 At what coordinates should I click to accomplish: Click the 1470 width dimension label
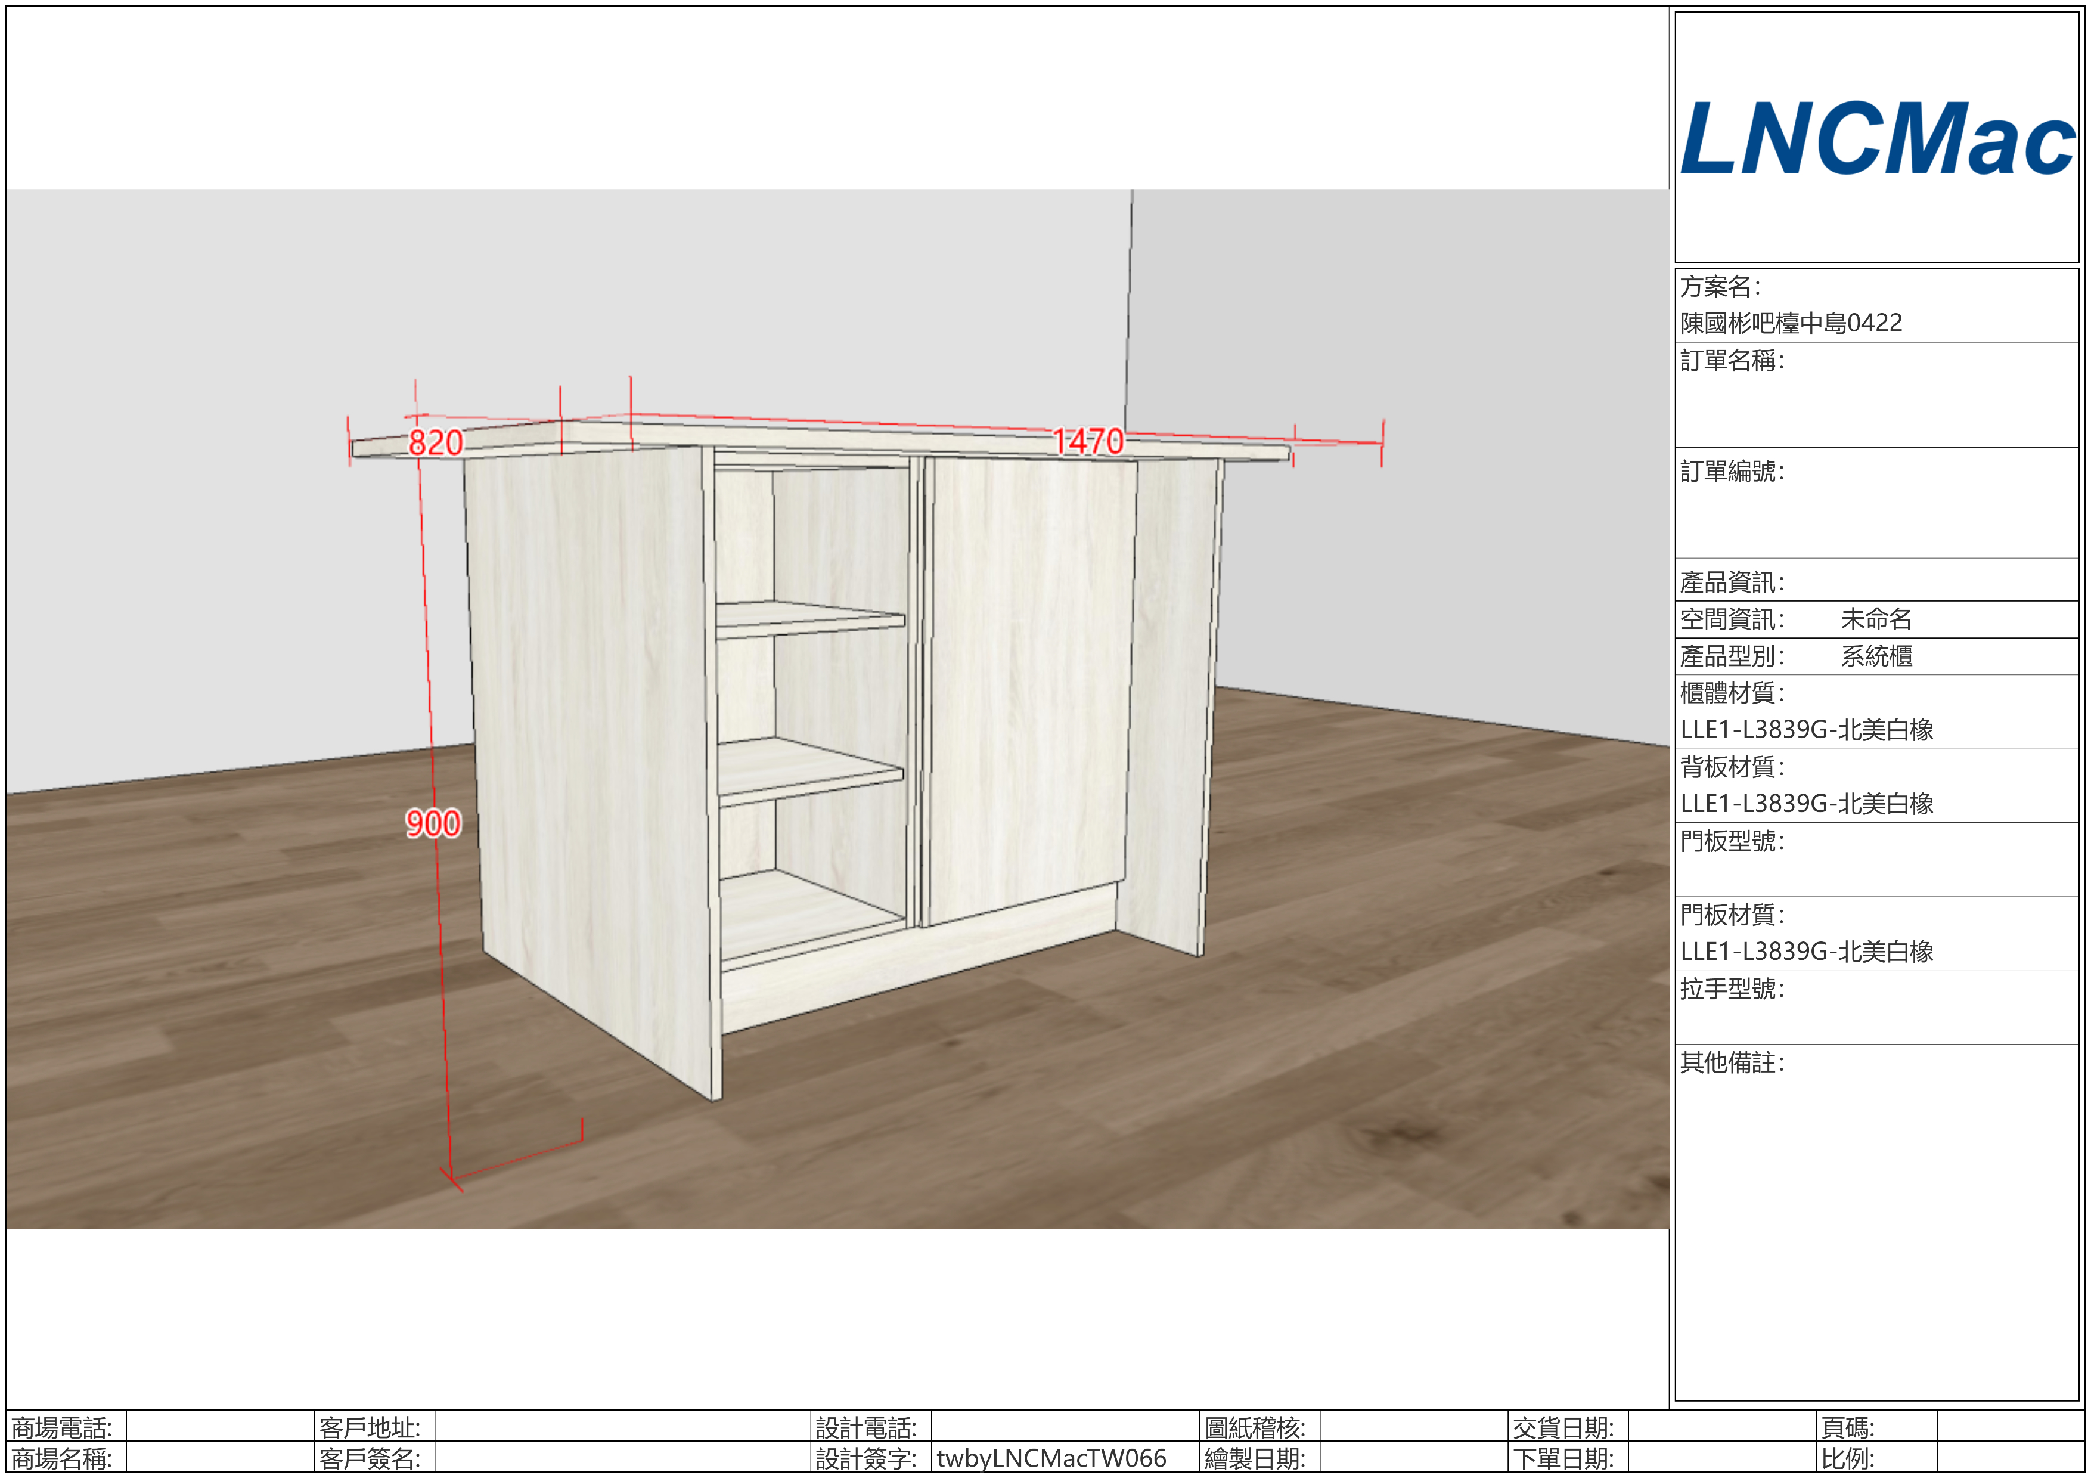[x=1087, y=442]
